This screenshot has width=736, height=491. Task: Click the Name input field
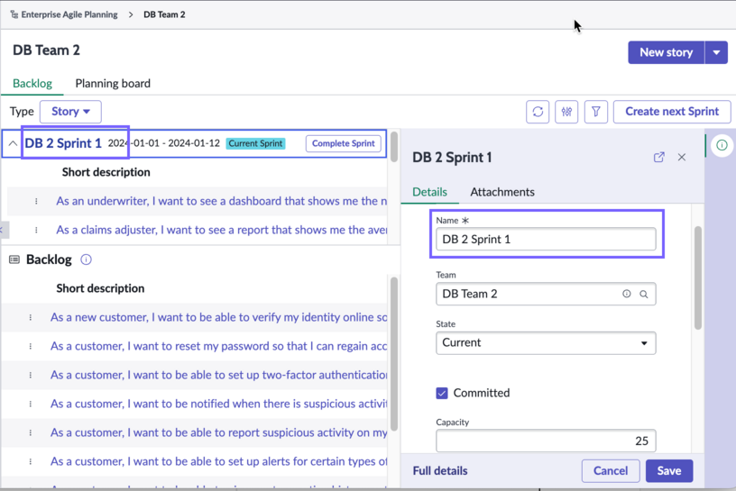[546, 239]
